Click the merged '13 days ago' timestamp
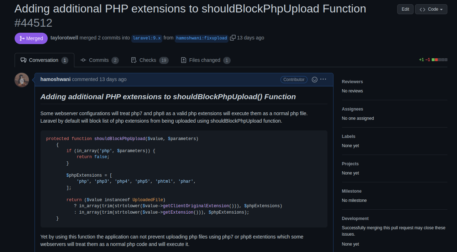Viewport: 457px width, 252px height. pyautogui.click(x=251, y=38)
